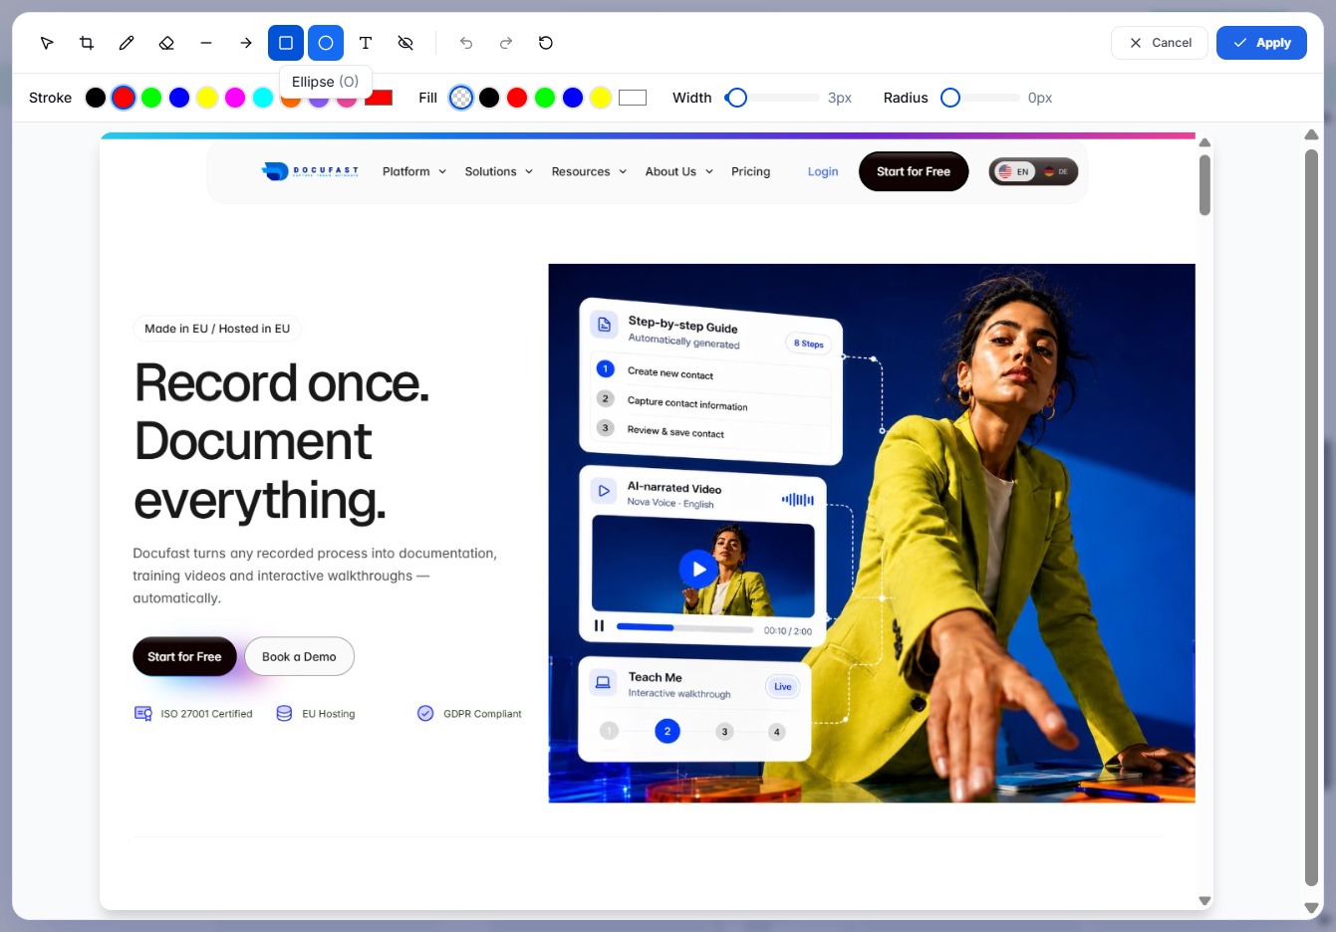Select the crossed-eye blur/hide tool
1336x932 pixels.
(405, 43)
